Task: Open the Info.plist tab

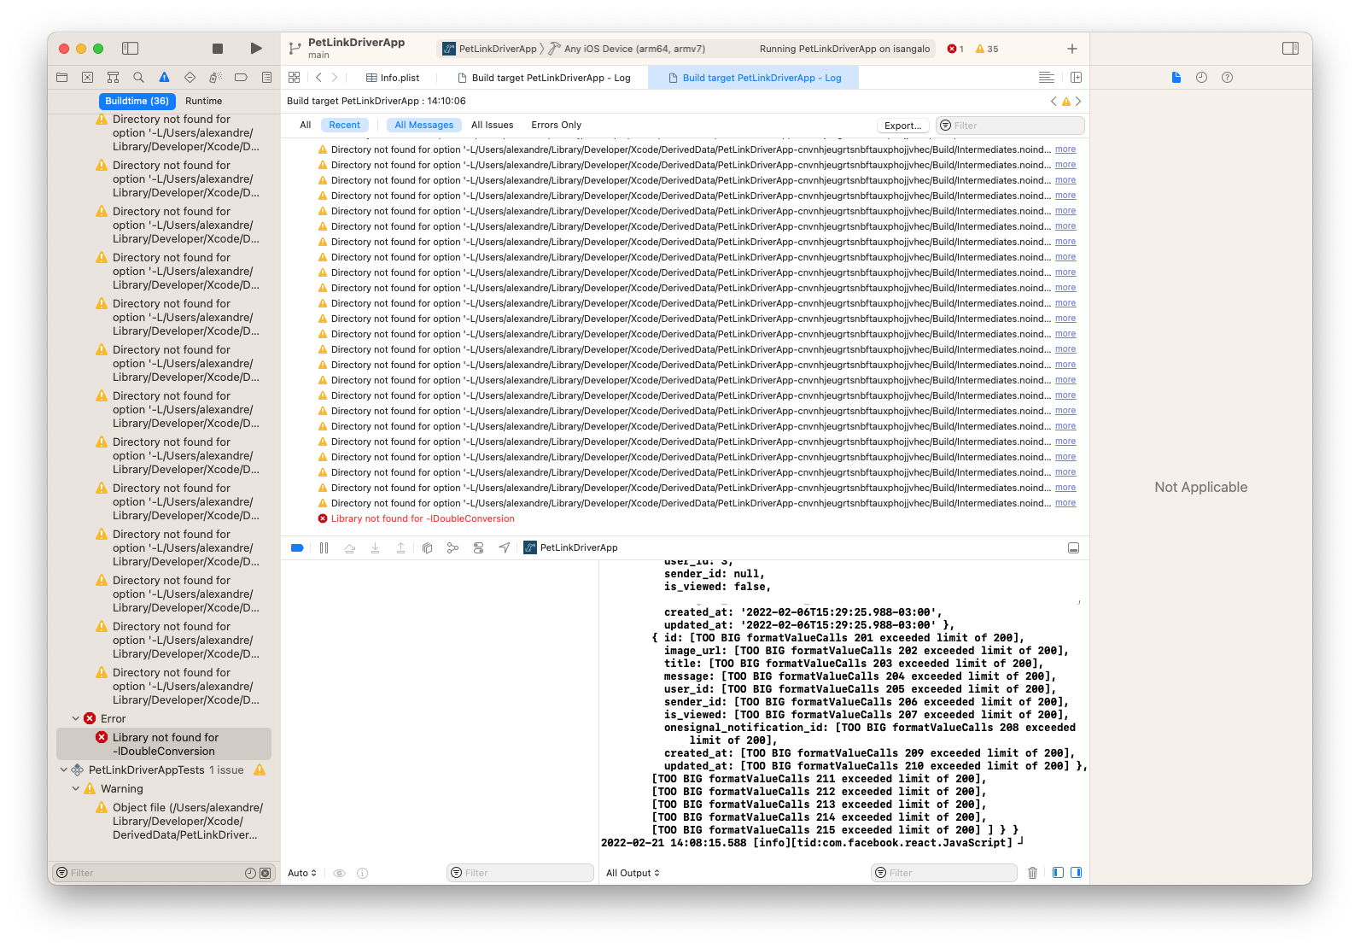Action: [393, 78]
